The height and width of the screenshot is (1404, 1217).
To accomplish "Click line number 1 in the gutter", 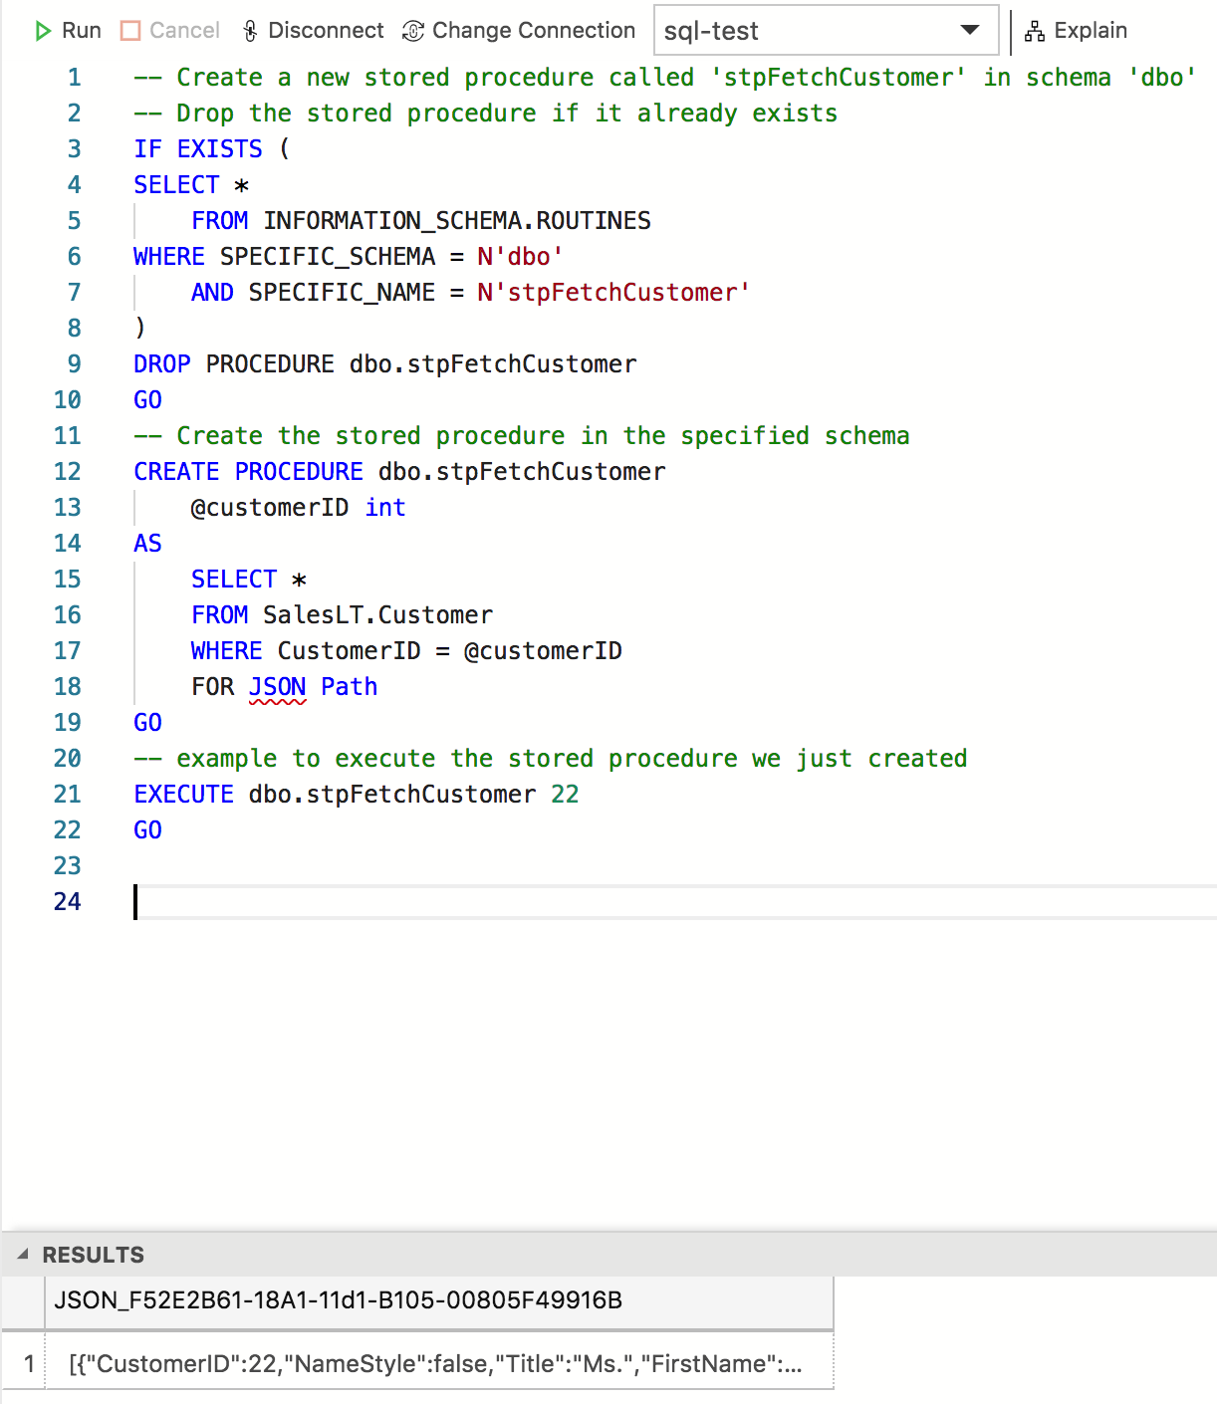I will click(x=74, y=78).
